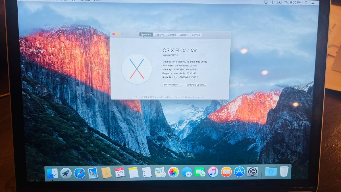This screenshot has height=192, width=341.
Task: Switch to the Storage tab
Action: click(171, 35)
